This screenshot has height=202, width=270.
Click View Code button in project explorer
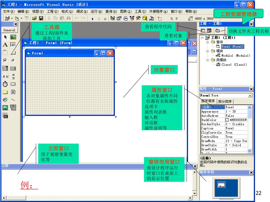point(203,31)
